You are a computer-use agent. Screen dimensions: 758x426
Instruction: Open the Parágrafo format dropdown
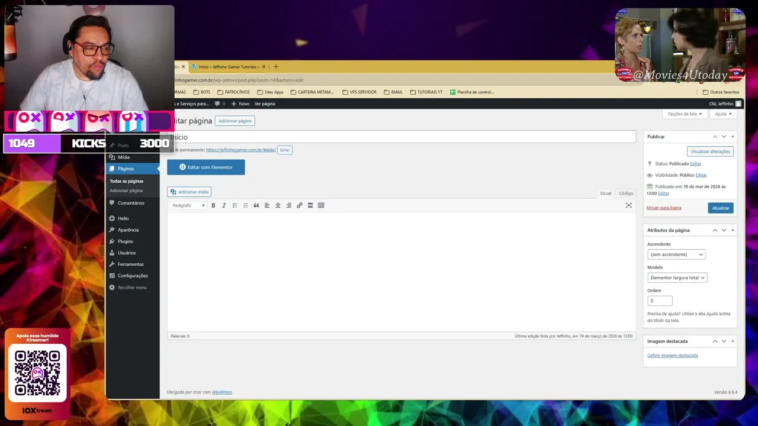[188, 205]
